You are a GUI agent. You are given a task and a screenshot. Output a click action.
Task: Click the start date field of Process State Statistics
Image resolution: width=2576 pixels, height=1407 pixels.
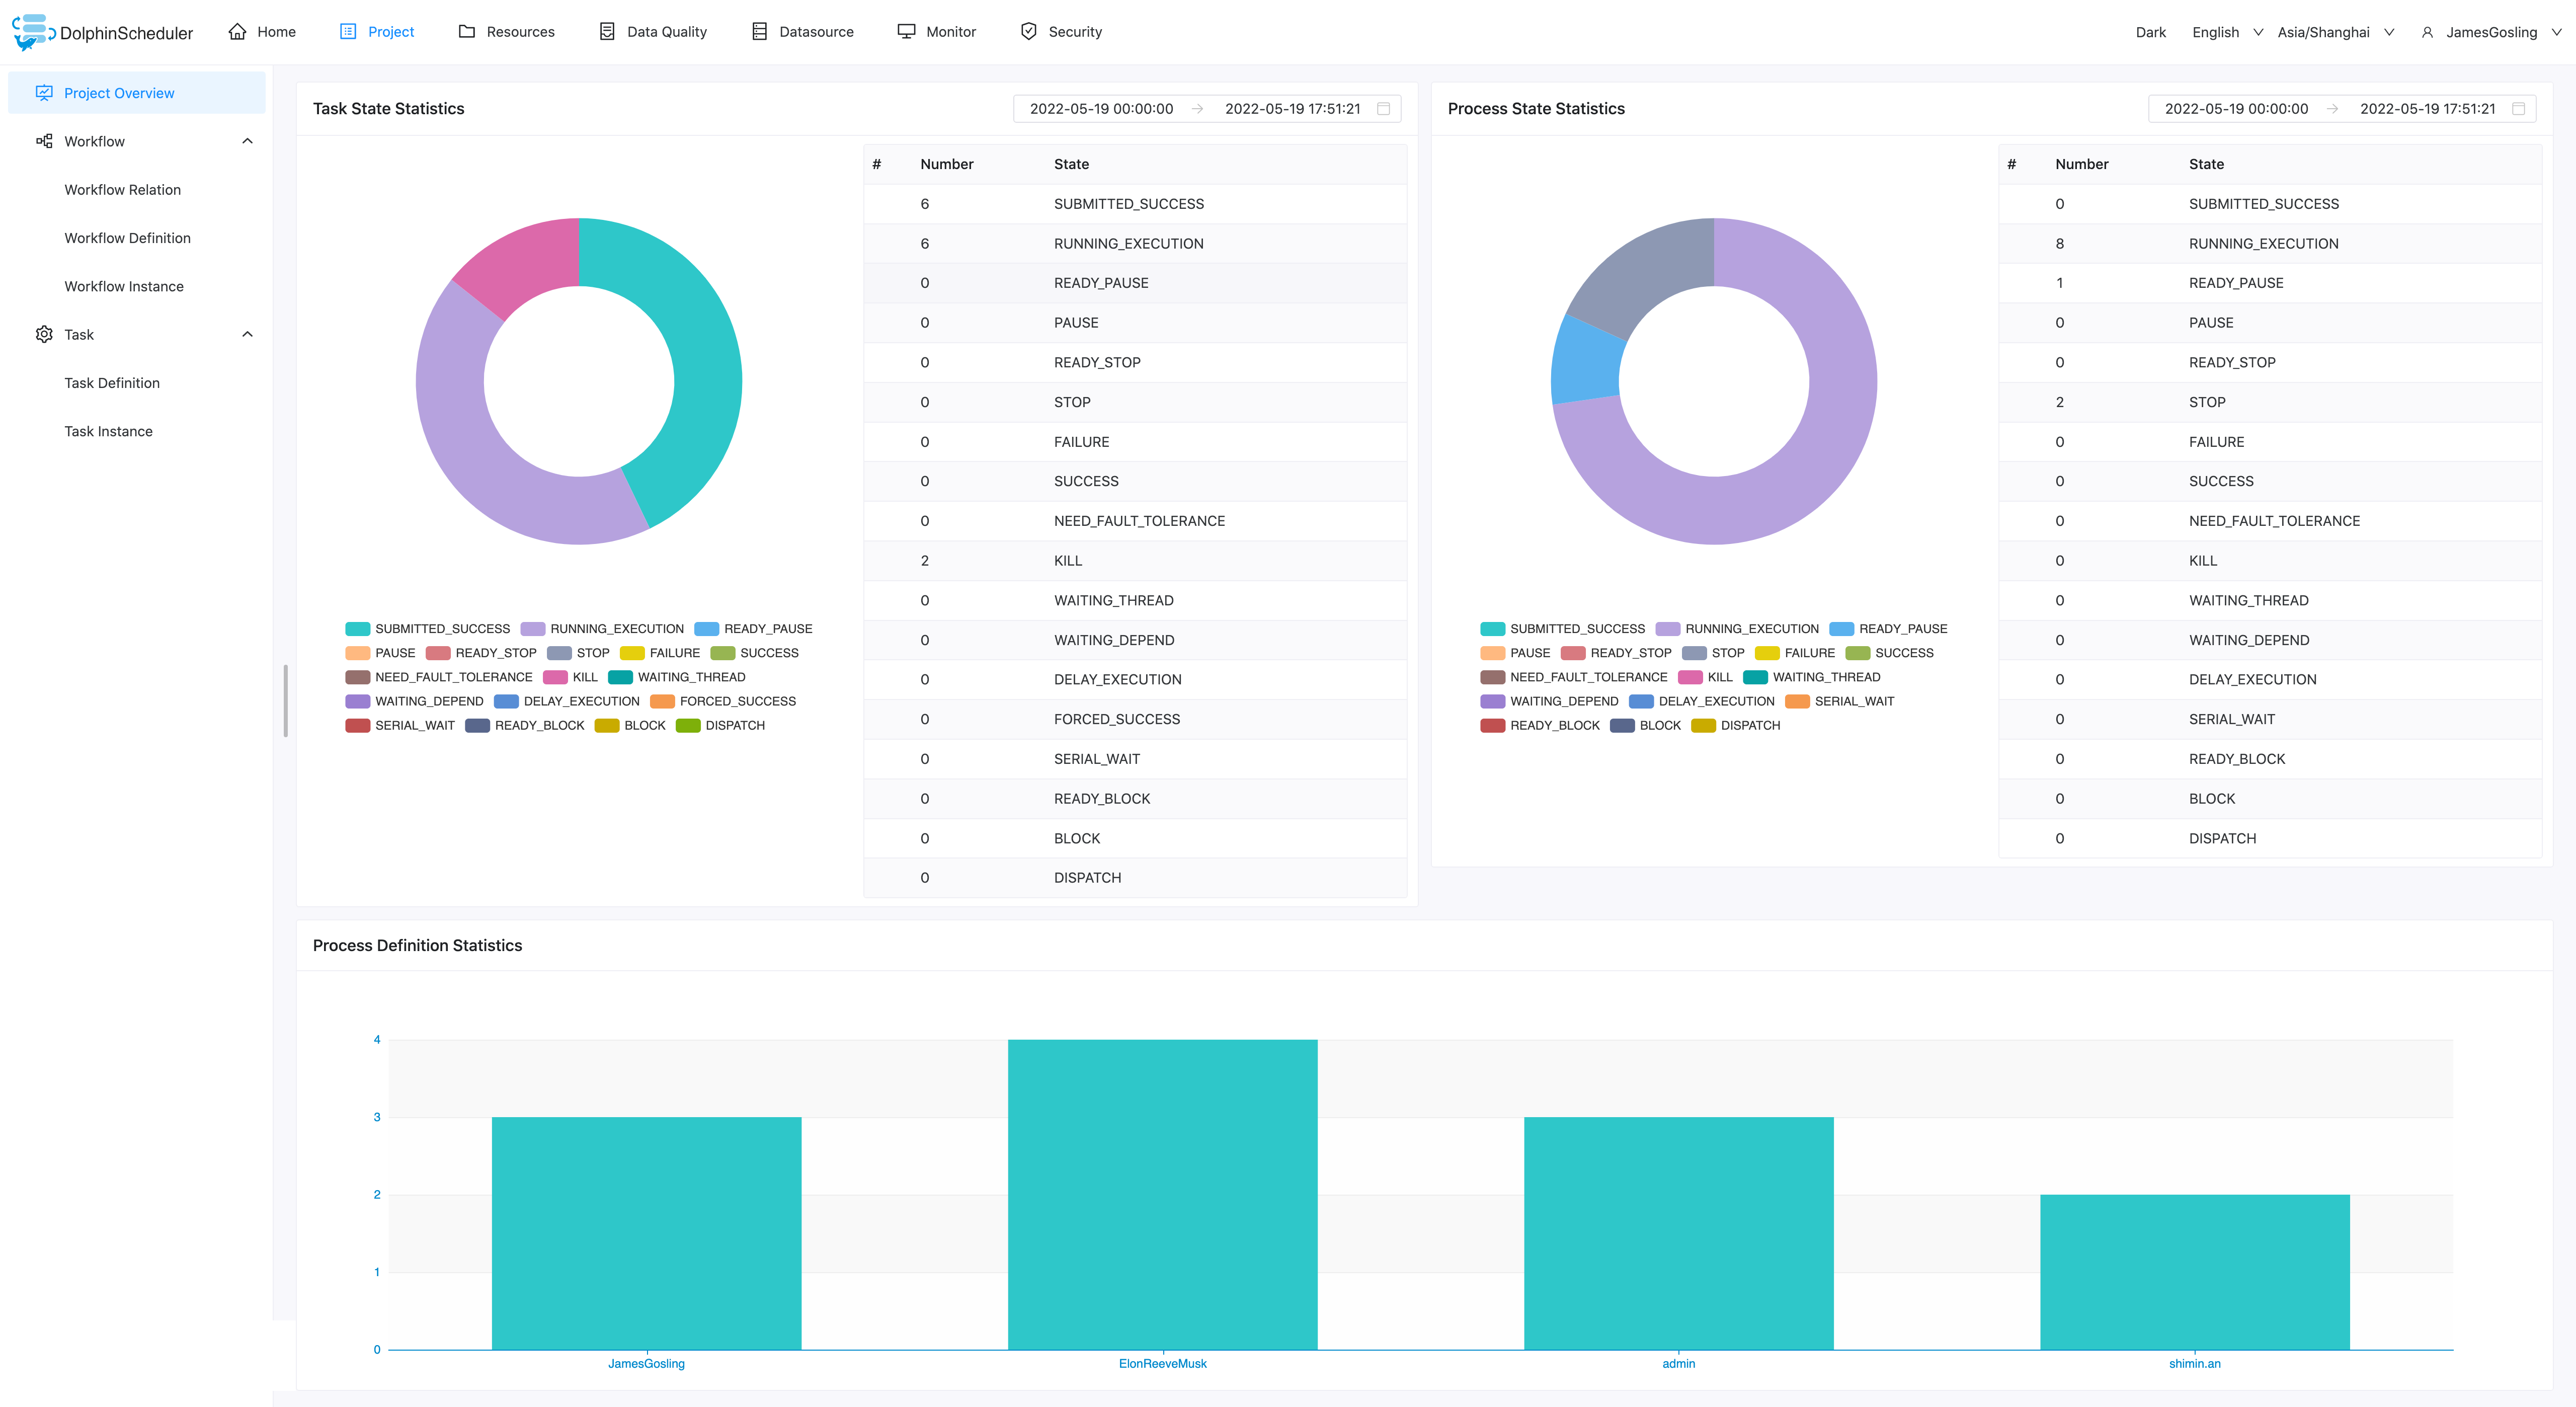[x=2236, y=109]
